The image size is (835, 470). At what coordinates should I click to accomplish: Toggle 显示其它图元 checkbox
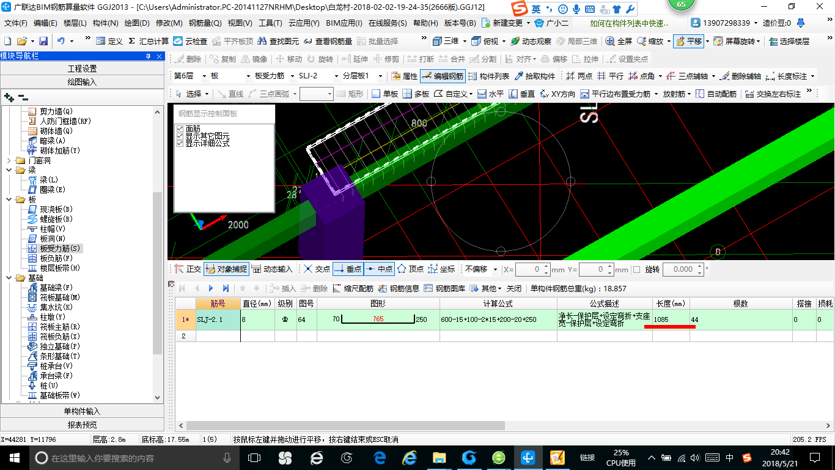[x=180, y=136]
